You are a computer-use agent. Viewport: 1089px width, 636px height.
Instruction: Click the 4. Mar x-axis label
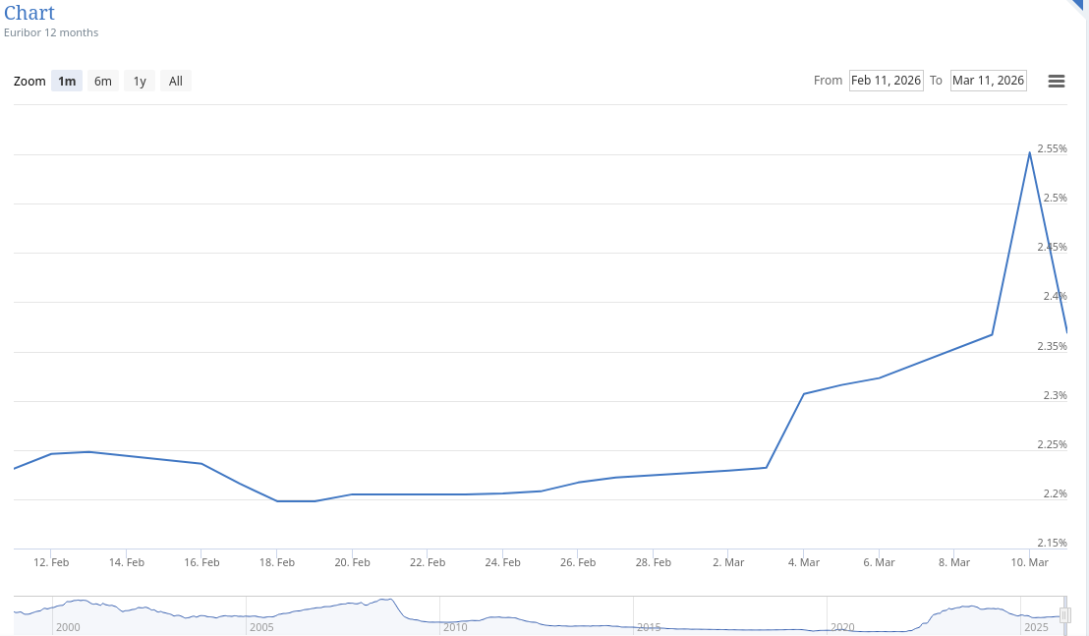[x=803, y=562]
